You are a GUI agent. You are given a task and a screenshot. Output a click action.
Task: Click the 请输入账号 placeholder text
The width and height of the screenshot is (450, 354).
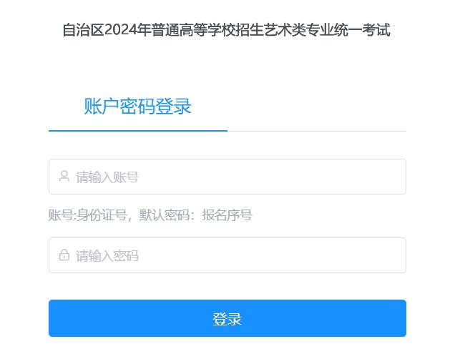[107, 177]
